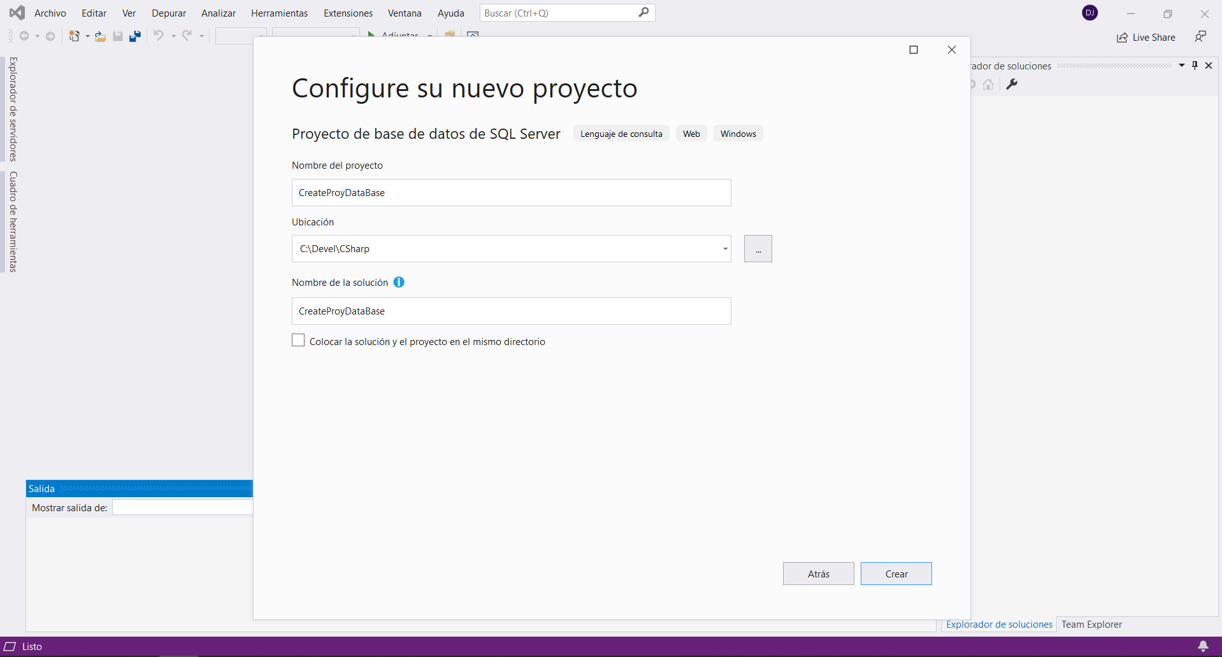Switch to the Team Explorer tab
Image resolution: width=1222 pixels, height=657 pixels.
(1091, 625)
